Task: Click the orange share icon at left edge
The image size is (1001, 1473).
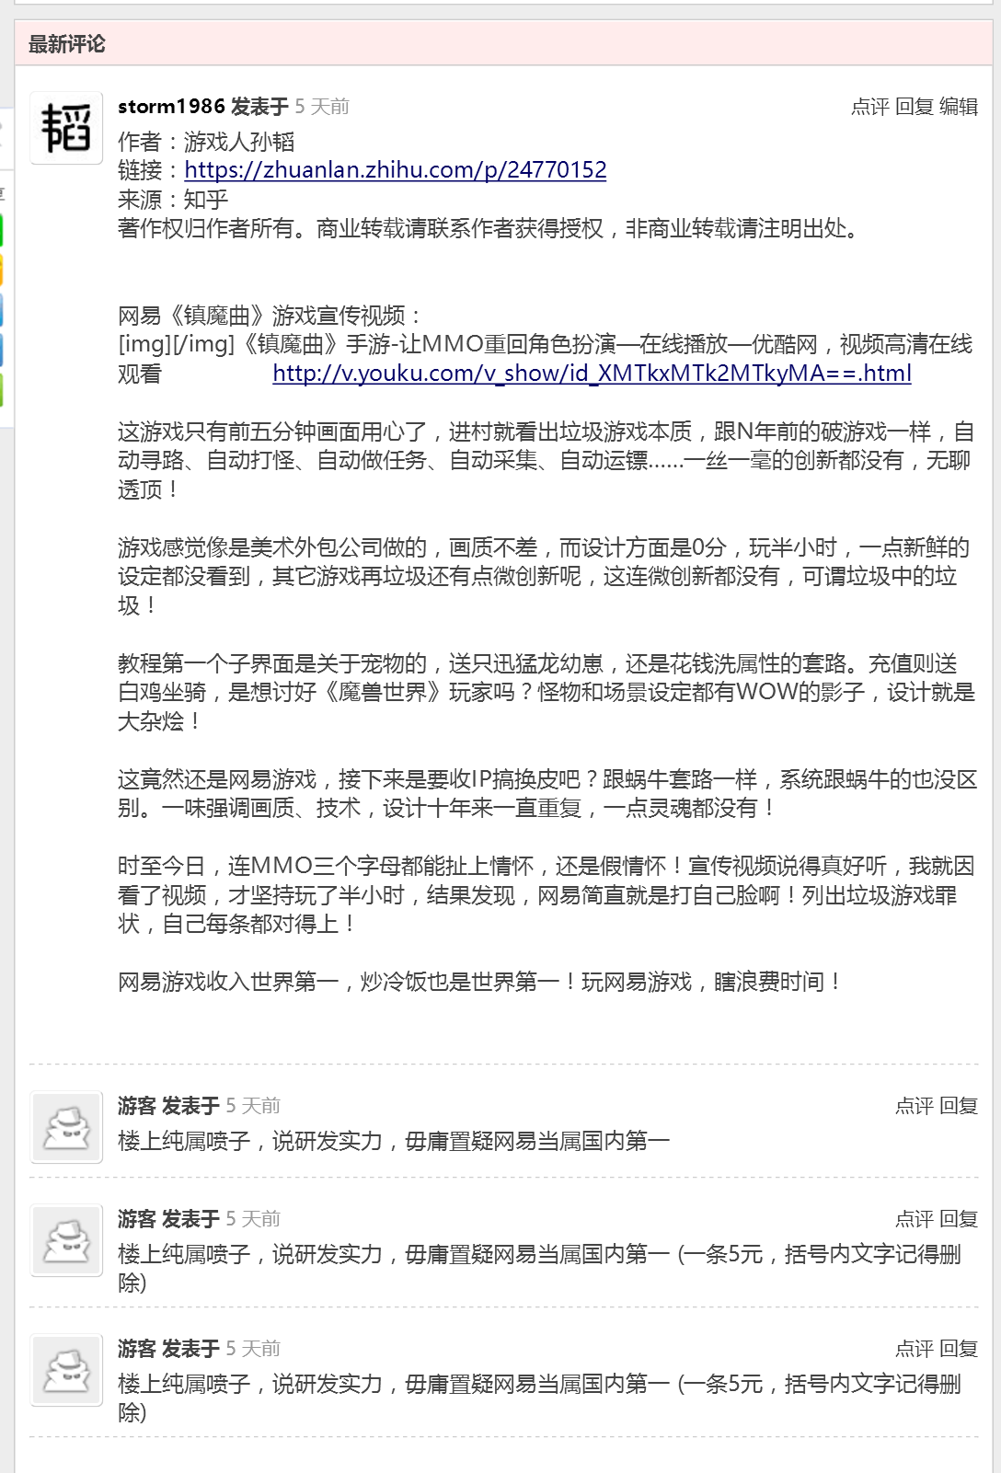Action: [x=2, y=270]
